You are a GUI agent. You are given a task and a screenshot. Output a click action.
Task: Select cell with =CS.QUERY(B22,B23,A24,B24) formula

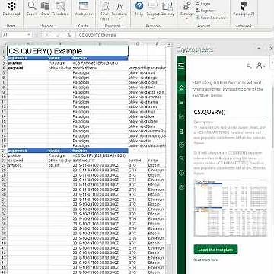tap(100, 155)
